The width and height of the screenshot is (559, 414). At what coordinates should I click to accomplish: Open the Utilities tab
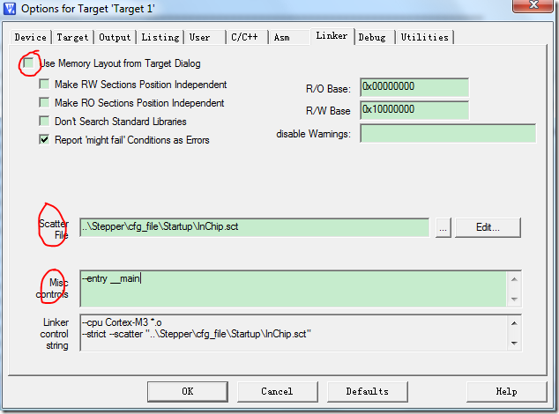click(x=425, y=37)
